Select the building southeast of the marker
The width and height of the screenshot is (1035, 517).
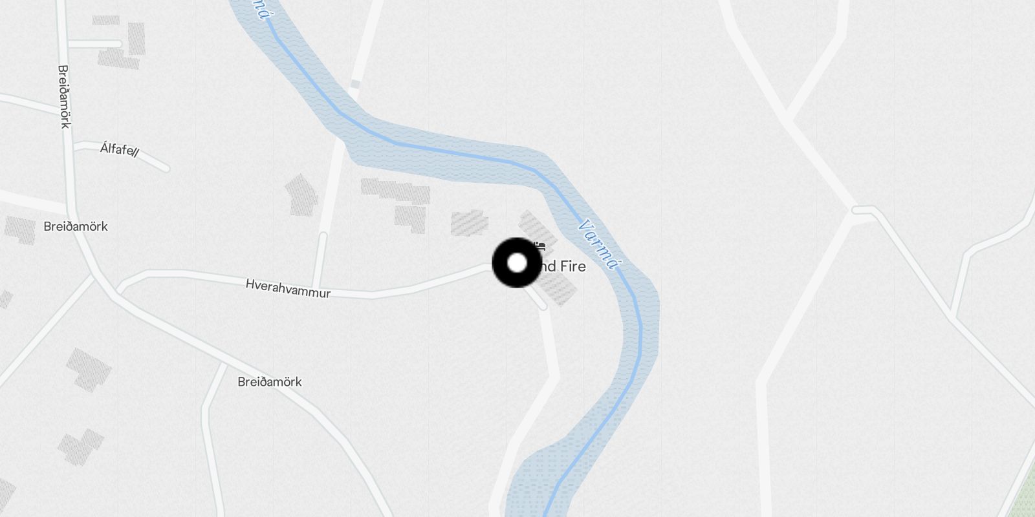558,289
